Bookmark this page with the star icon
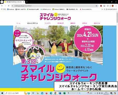 96,6
